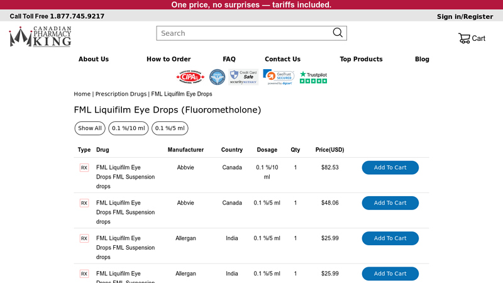Click the page title FML Liquifilm Eye Drops (Fluorometholone)
The height and width of the screenshot is (283, 503).
[167, 109]
